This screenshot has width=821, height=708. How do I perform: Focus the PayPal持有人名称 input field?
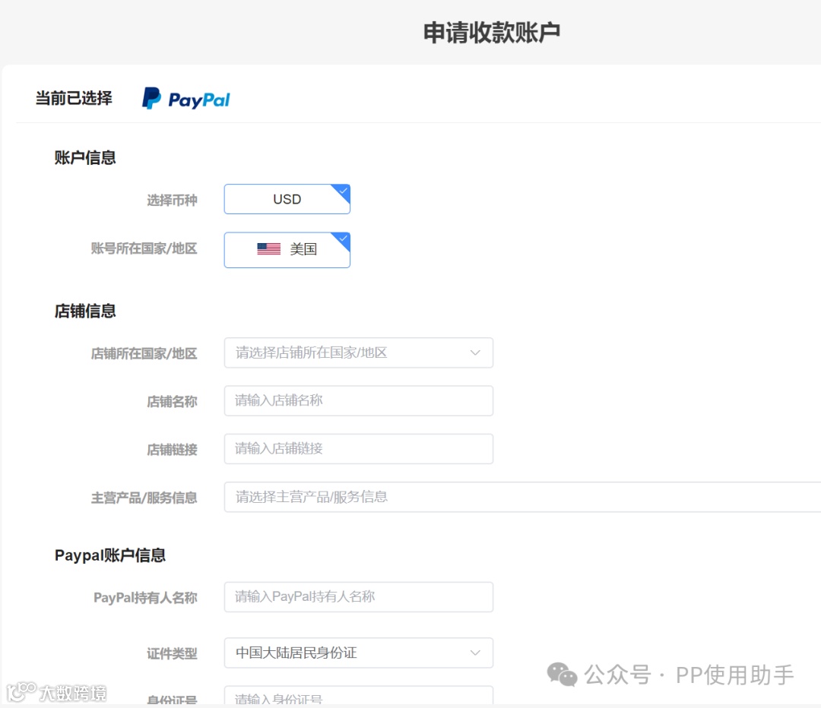coord(359,597)
